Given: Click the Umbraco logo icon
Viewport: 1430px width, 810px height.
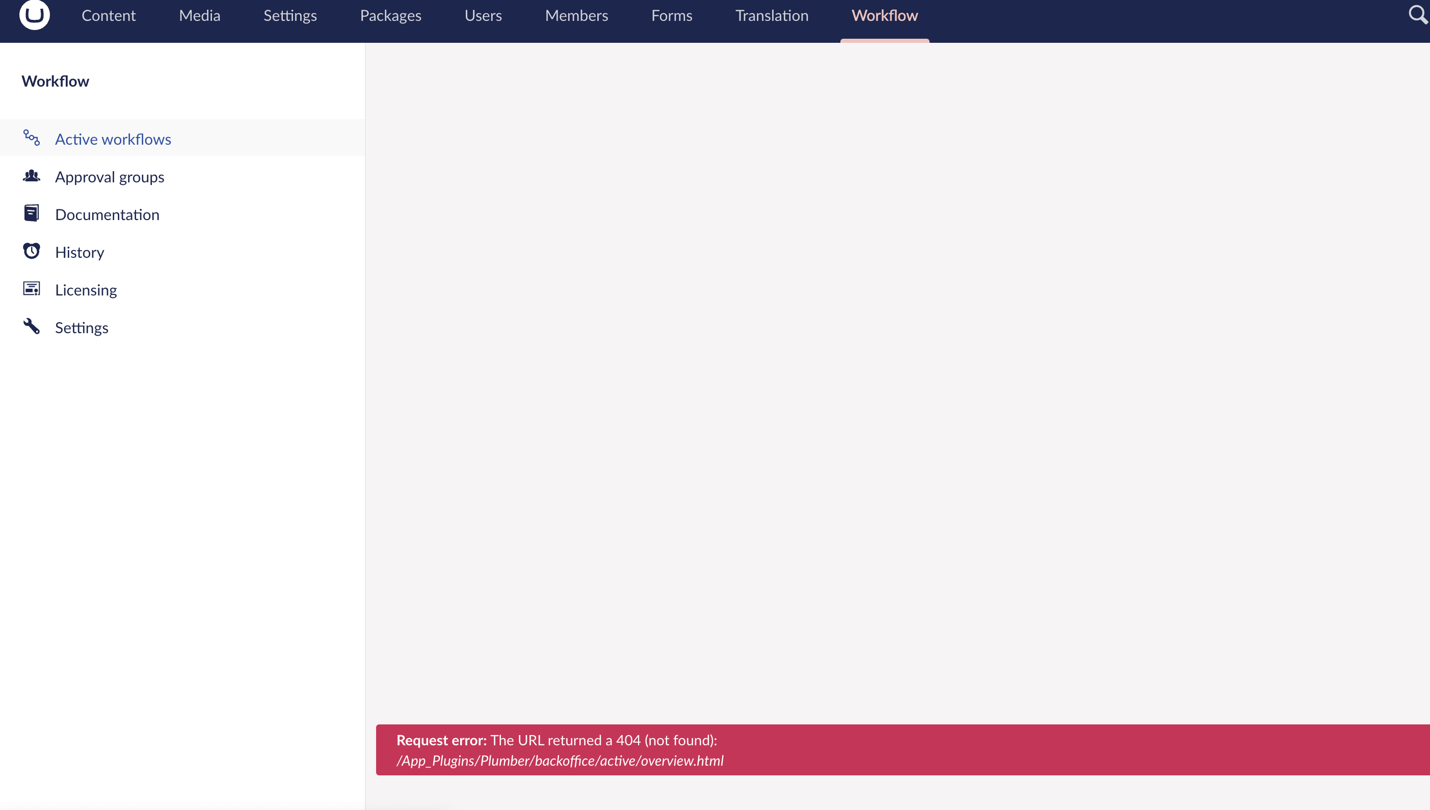Looking at the screenshot, I should point(35,14).
